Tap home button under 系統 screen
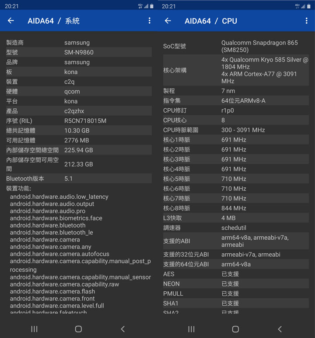Screen dimensions: 315x338 point(78,329)
